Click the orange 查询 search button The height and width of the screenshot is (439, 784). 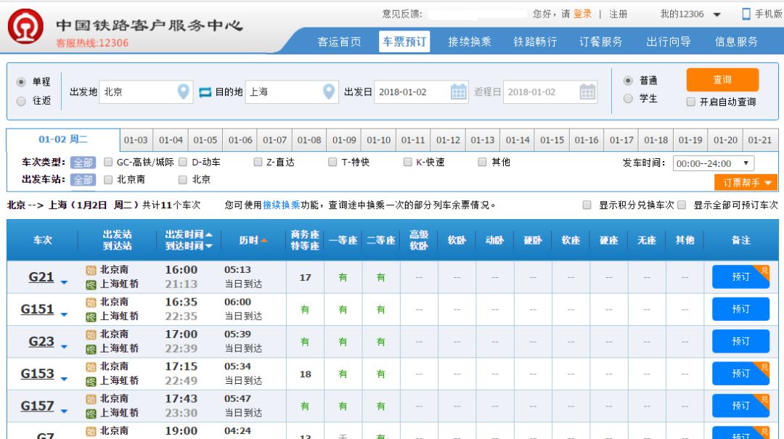pos(722,81)
